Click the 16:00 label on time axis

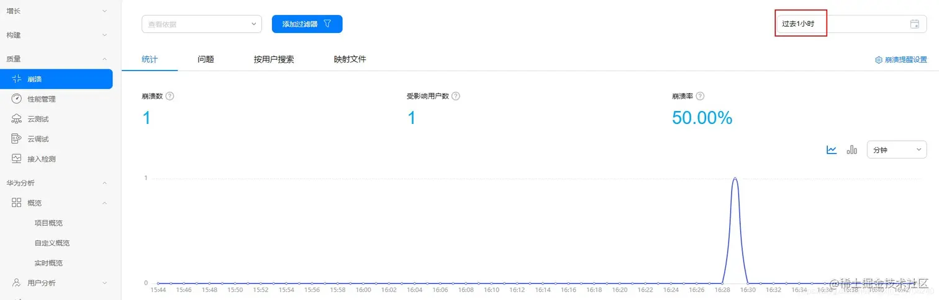pos(363,289)
